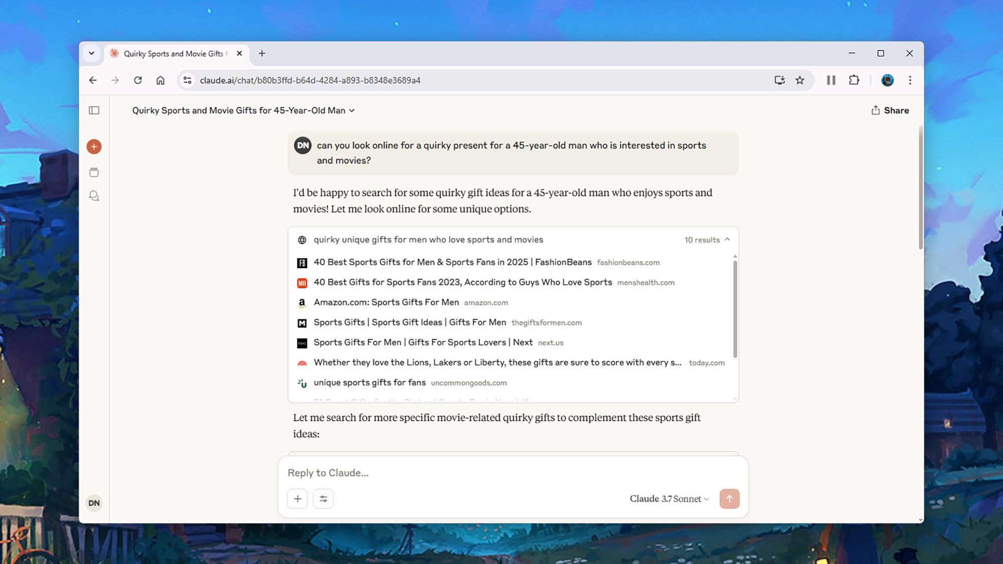The height and width of the screenshot is (564, 1003).
Task: Send message with the arrow button
Action: [729, 499]
